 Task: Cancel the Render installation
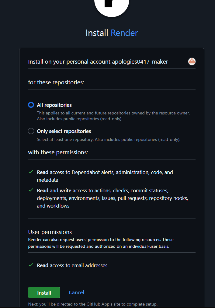pyautogui.click(x=76, y=292)
